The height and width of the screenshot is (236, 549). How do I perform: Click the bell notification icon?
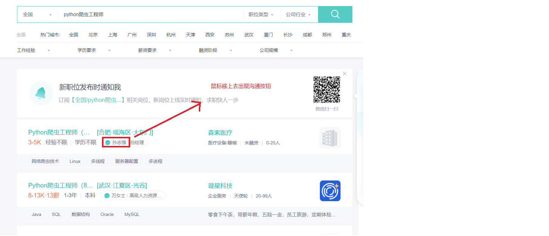pyautogui.click(x=41, y=93)
